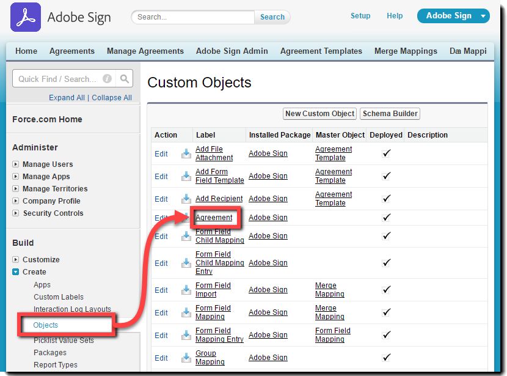The height and width of the screenshot is (376, 507).
Task: Open the Agreement Templates tab
Action: click(321, 51)
